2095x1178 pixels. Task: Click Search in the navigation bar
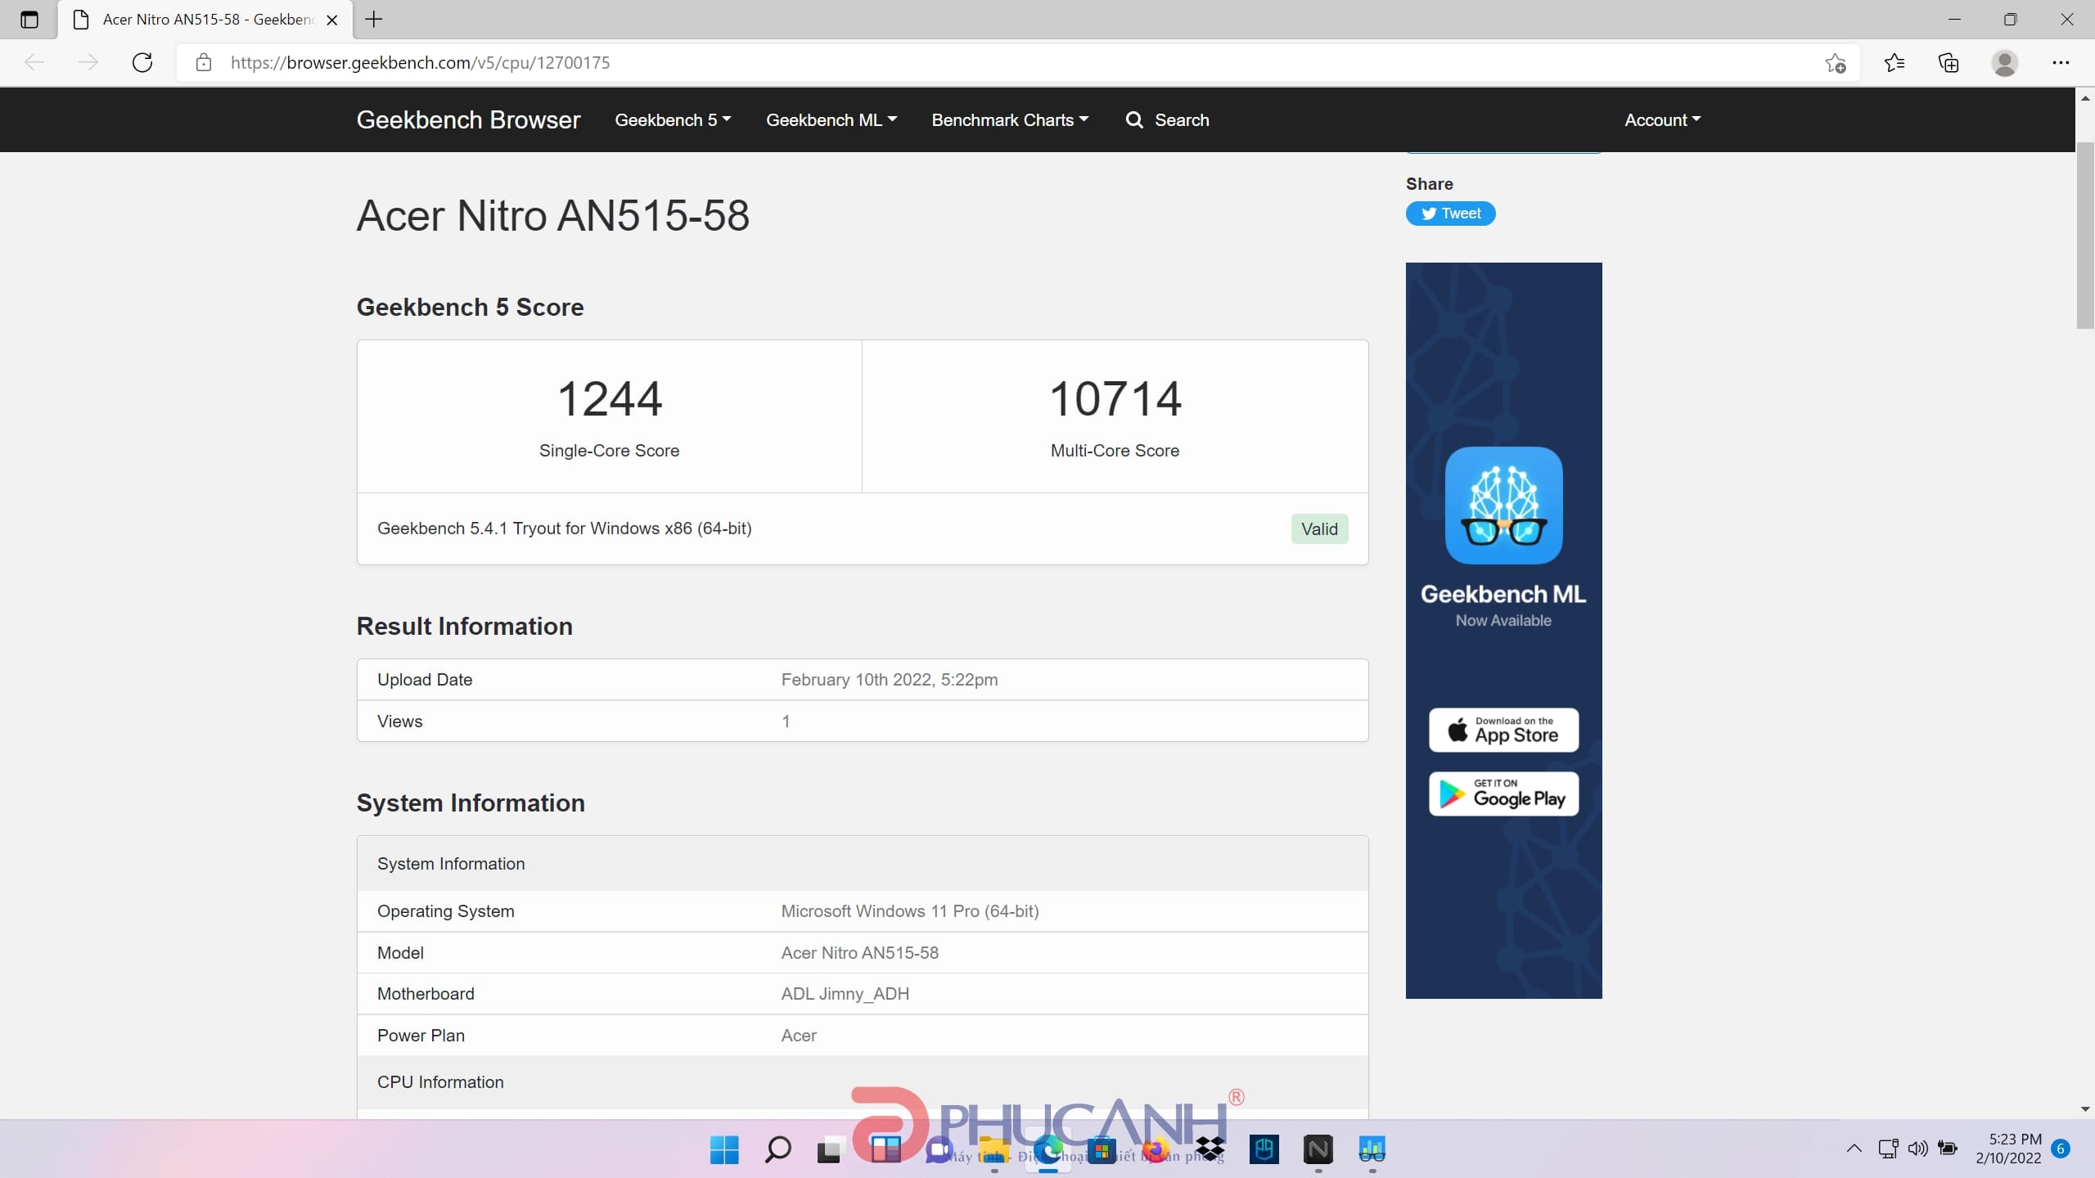point(1168,119)
